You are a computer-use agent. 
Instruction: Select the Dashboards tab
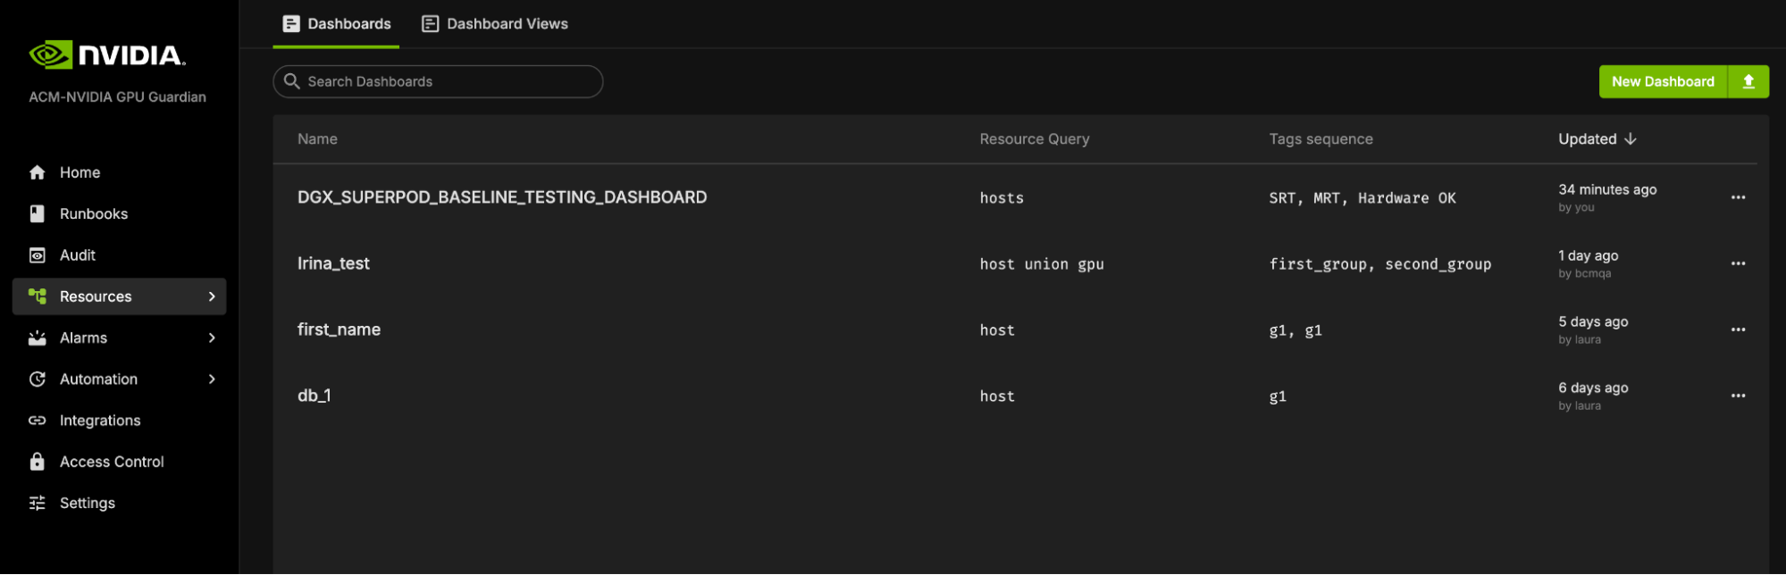coord(337,24)
